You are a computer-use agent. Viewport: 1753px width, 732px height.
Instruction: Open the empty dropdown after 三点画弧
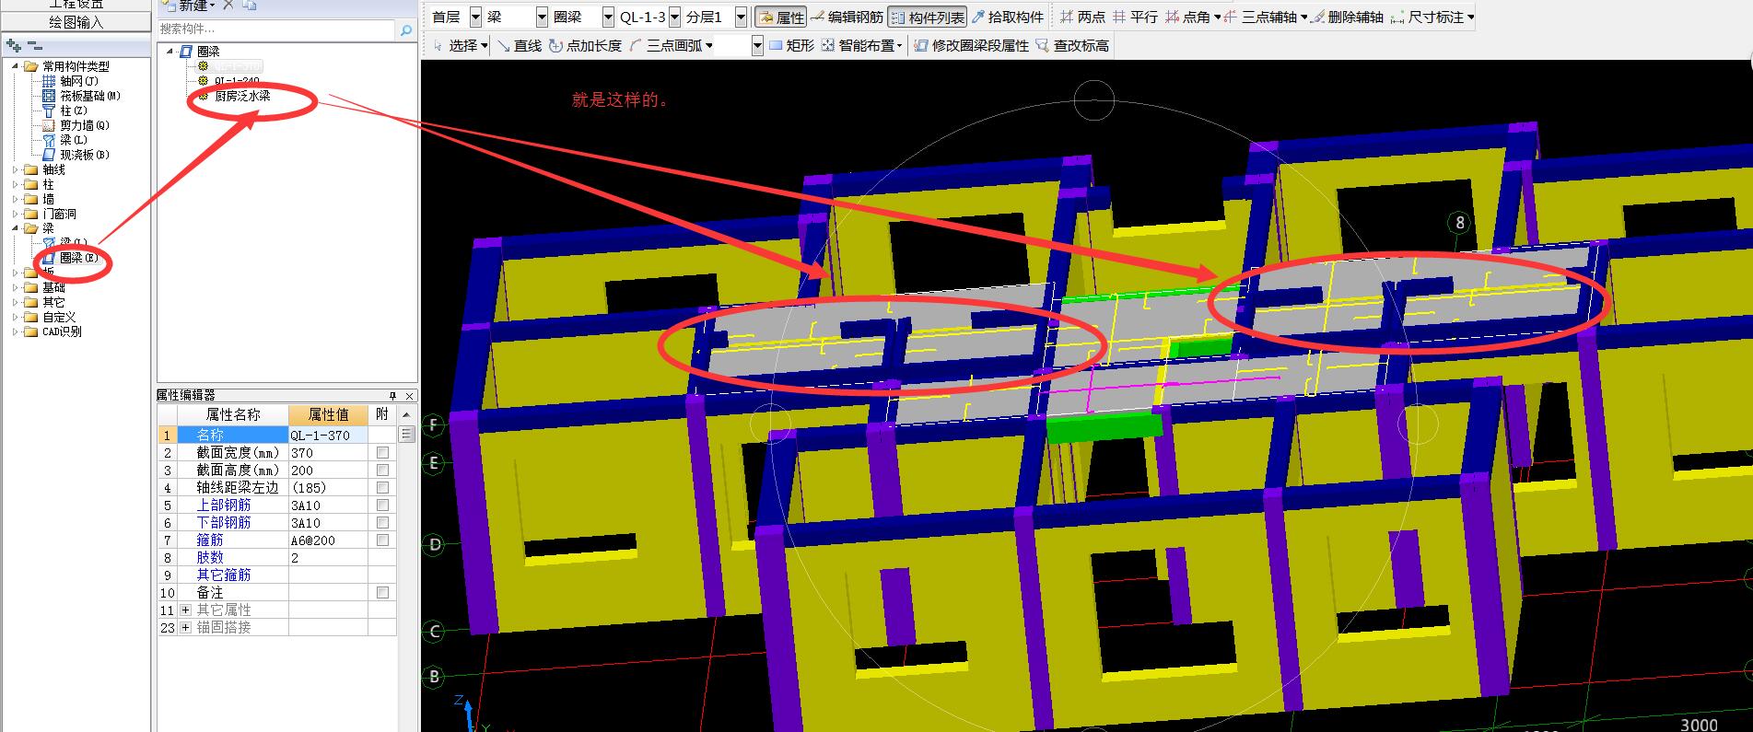(x=757, y=45)
